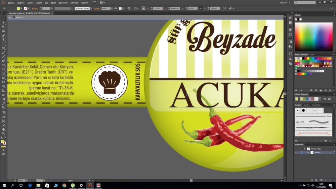
Task: Expand katman 1 sublayer triangle
Action: [308, 153]
